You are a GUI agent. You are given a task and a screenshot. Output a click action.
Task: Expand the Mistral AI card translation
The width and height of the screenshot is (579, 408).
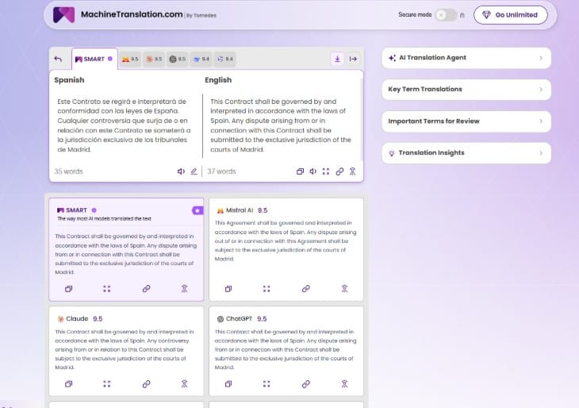266,289
